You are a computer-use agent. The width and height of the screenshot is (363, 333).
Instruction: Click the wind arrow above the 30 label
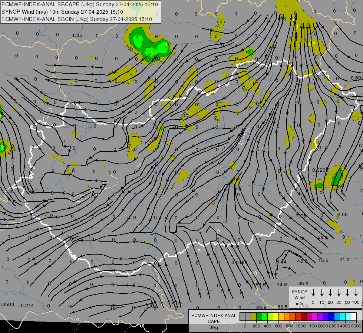pyautogui.click(x=339, y=293)
